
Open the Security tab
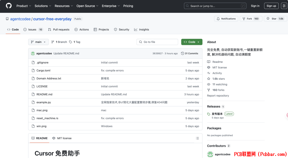(122, 30)
